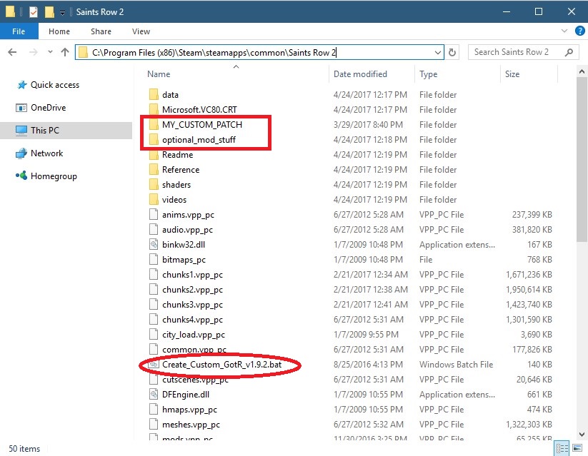Viewport: 588px width, 456px height.
Task: Select the audio.vpp_pc file icon
Action: tap(154, 229)
